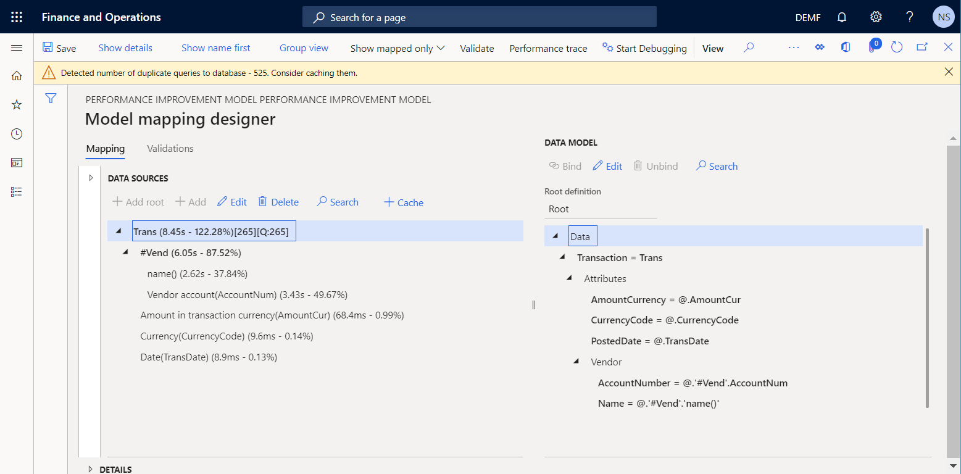Collapse the Attributes node in the data model
Image resolution: width=961 pixels, height=474 pixels.
(569, 278)
